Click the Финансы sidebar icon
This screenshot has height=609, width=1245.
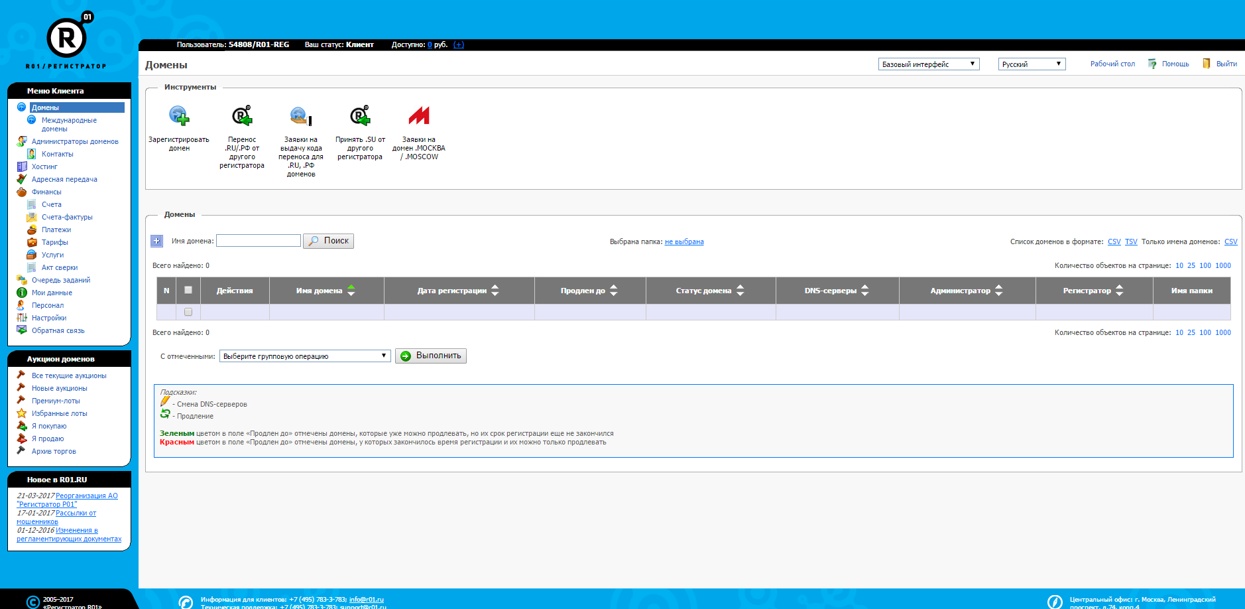tap(22, 192)
